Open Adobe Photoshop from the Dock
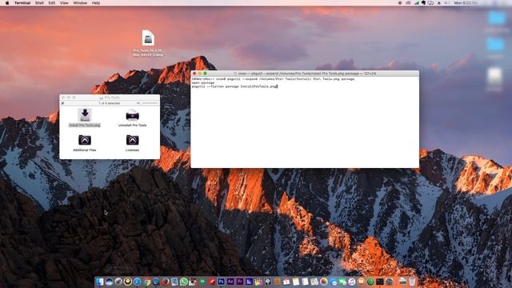 pos(221,282)
